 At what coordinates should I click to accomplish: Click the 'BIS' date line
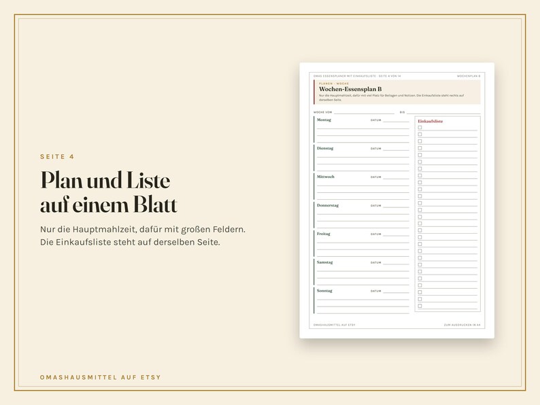(443, 113)
